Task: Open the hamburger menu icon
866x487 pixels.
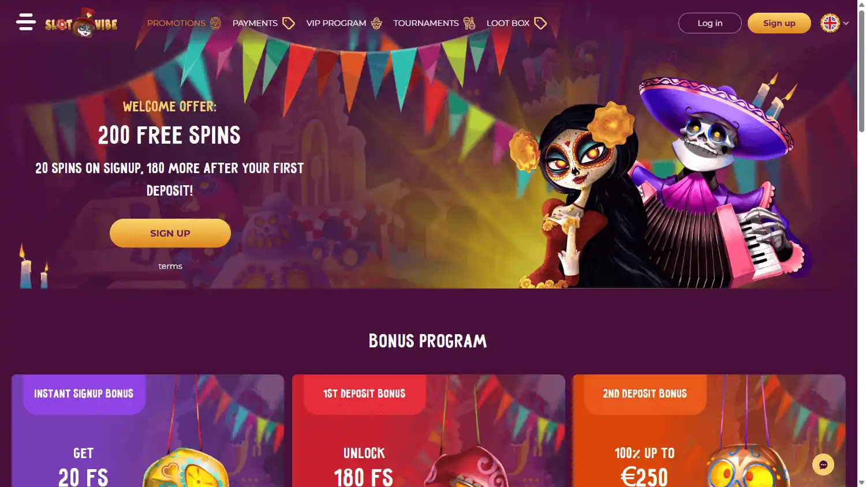Action: click(x=26, y=23)
